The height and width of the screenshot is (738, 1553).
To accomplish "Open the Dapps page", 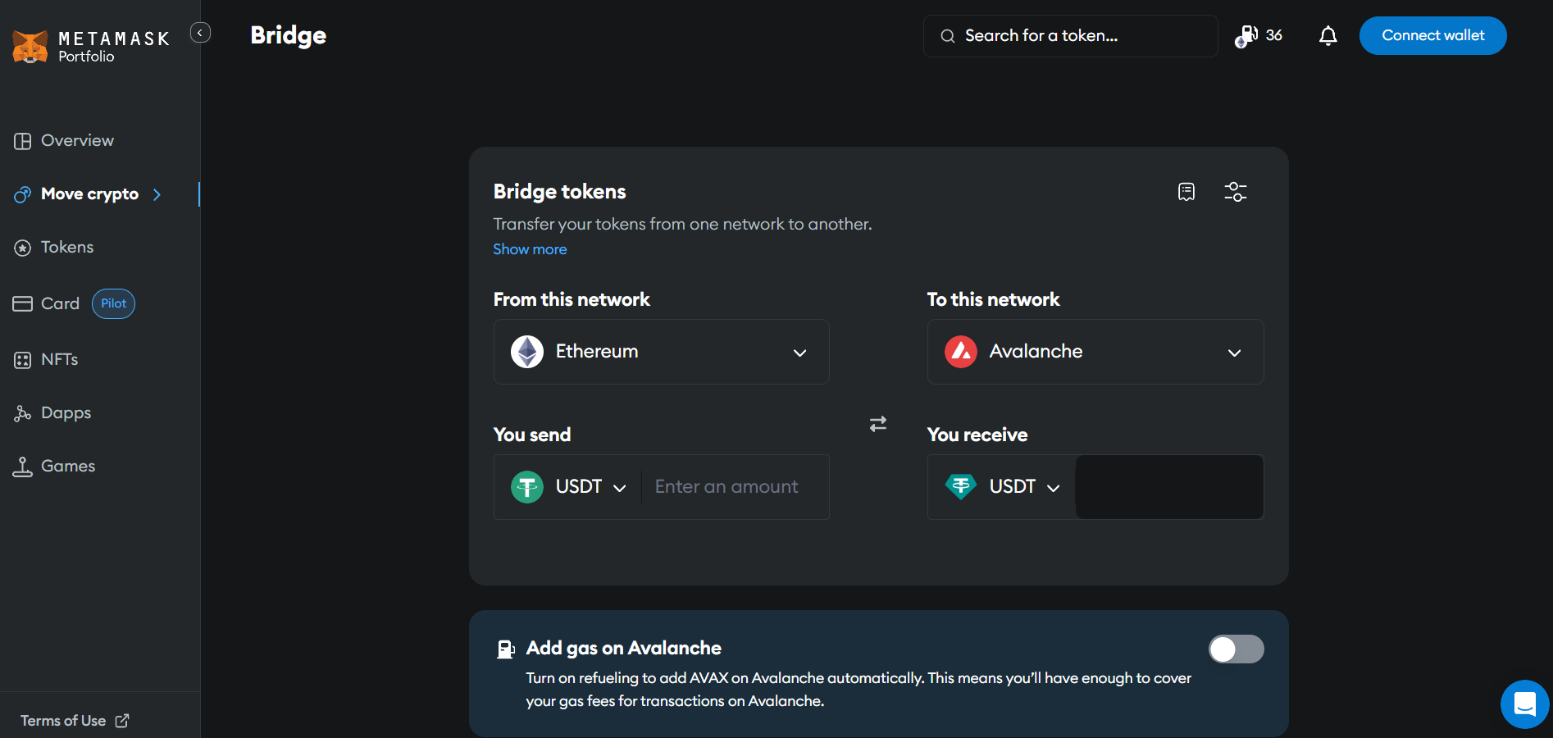I will pos(52,413).
